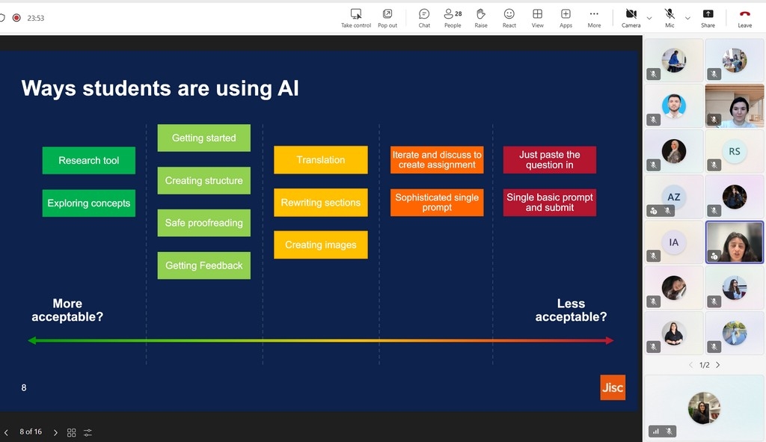The height and width of the screenshot is (442, 766).
Task: Show the People participant list
Action: [x=453, y=17]
